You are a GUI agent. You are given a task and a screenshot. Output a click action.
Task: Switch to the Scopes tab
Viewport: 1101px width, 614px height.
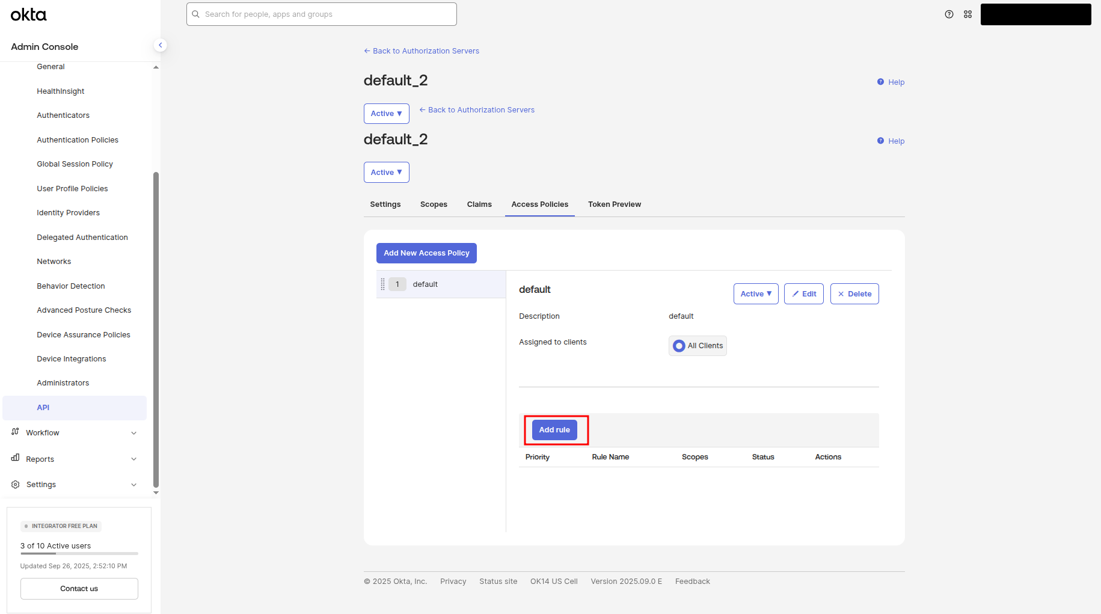[x=434, y=204]
